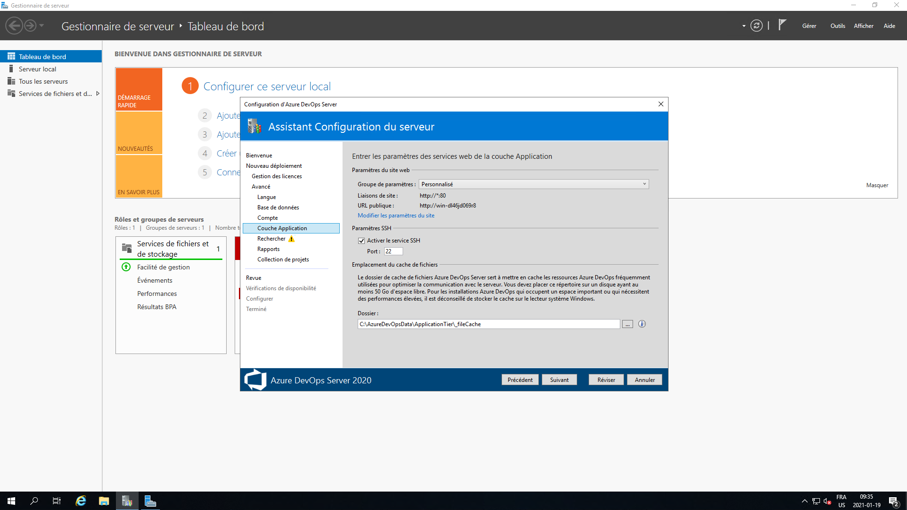Screen dimensions: 907x510
Task: Open the Gérer menu
Action: click(x=809, y=26)
